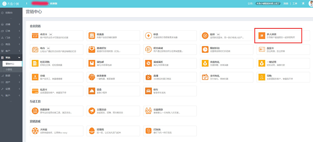
Task: Click the 工单 link in header
Action: pyautogui.click(x=295, y=4)
